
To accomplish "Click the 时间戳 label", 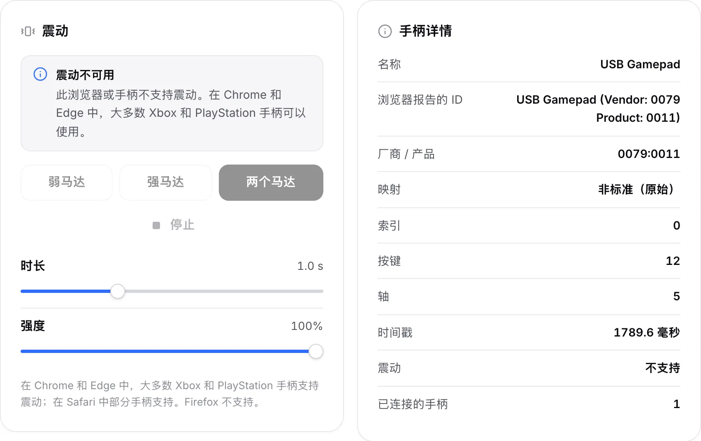I will coord(395,332).
